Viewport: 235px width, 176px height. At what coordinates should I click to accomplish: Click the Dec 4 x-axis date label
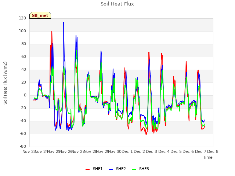pyautogui.click(x=164, y=151)
